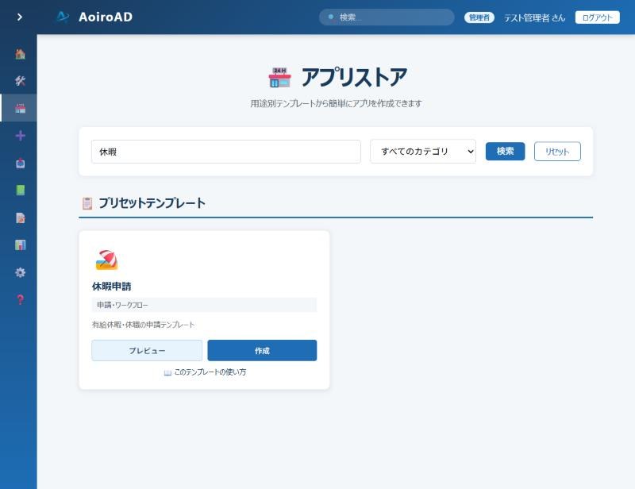
Task: Open the inbox tray sidebar icon
Action: coord(21,163)
